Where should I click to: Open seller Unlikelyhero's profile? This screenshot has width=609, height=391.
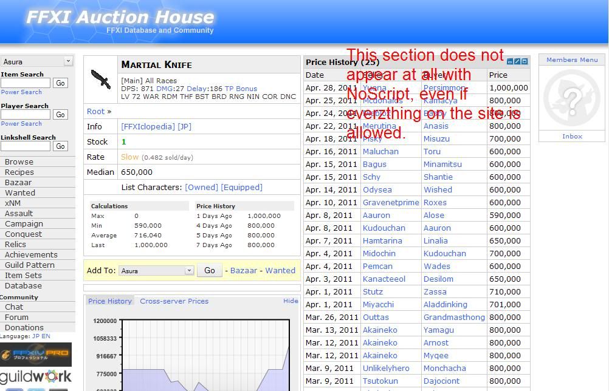click(x=386, y=368)
